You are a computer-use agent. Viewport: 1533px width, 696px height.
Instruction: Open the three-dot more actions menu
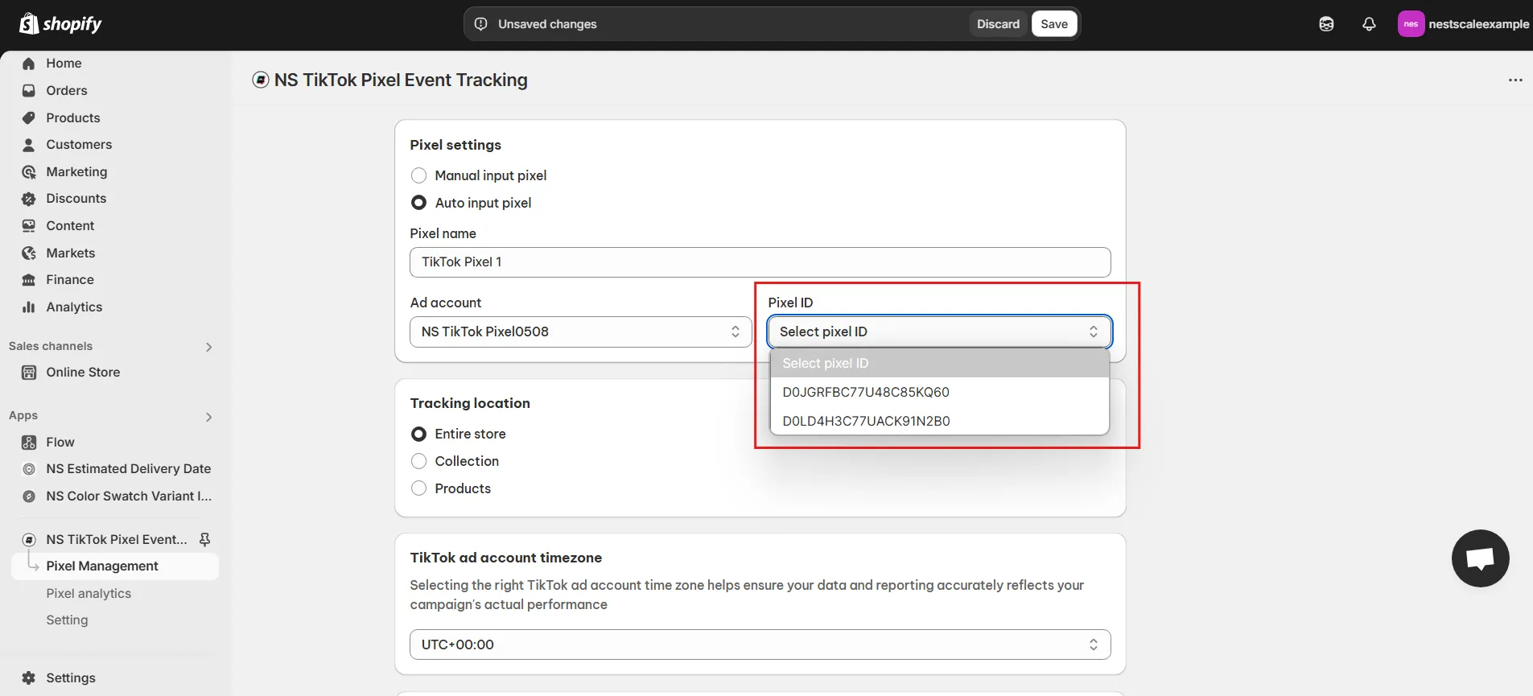point(1515,80)
